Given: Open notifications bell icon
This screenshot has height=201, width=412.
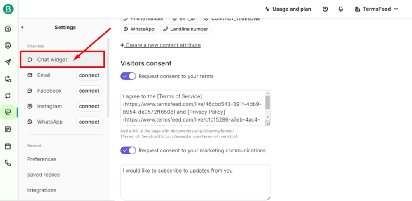Looking at the screenshot, I should (x=341, y=9).
